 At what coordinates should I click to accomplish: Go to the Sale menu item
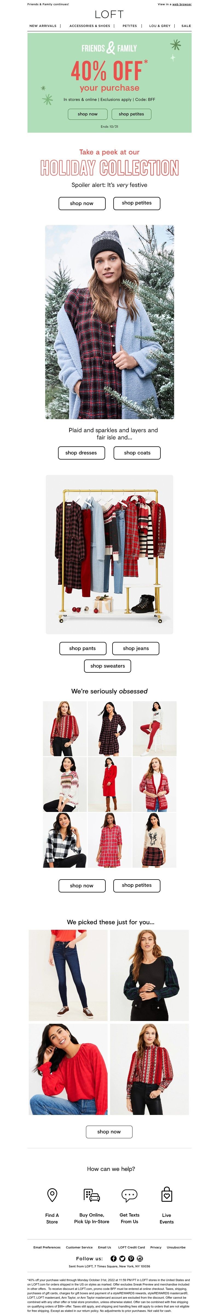[x=186, y=26]
